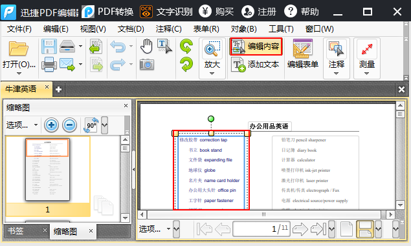Click the export page green right arrow icon
411x246 pixels.
point(96,65)
